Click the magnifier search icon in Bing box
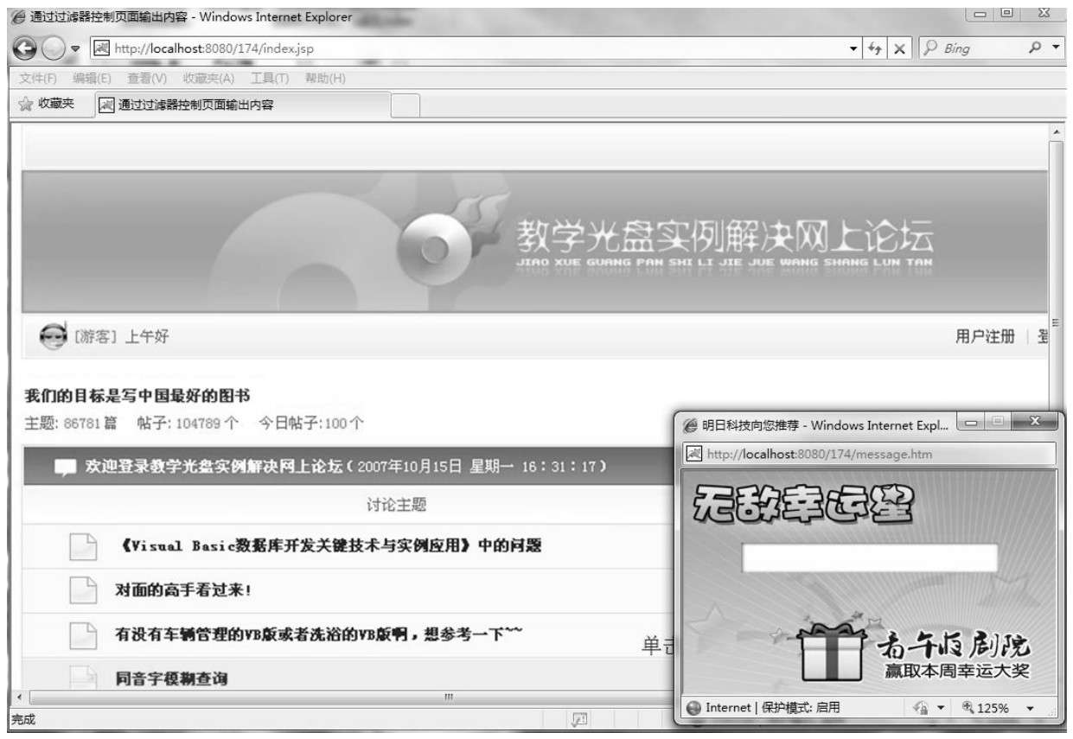Screen dimensions: 1073x739 tap(1034, 48)
